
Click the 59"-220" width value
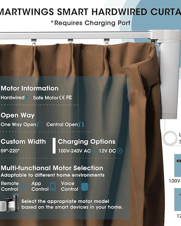(x=10, y=151)
